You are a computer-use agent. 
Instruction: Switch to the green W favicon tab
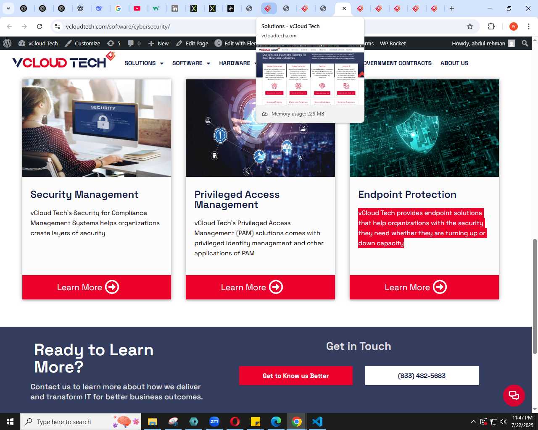pos(156,8)
